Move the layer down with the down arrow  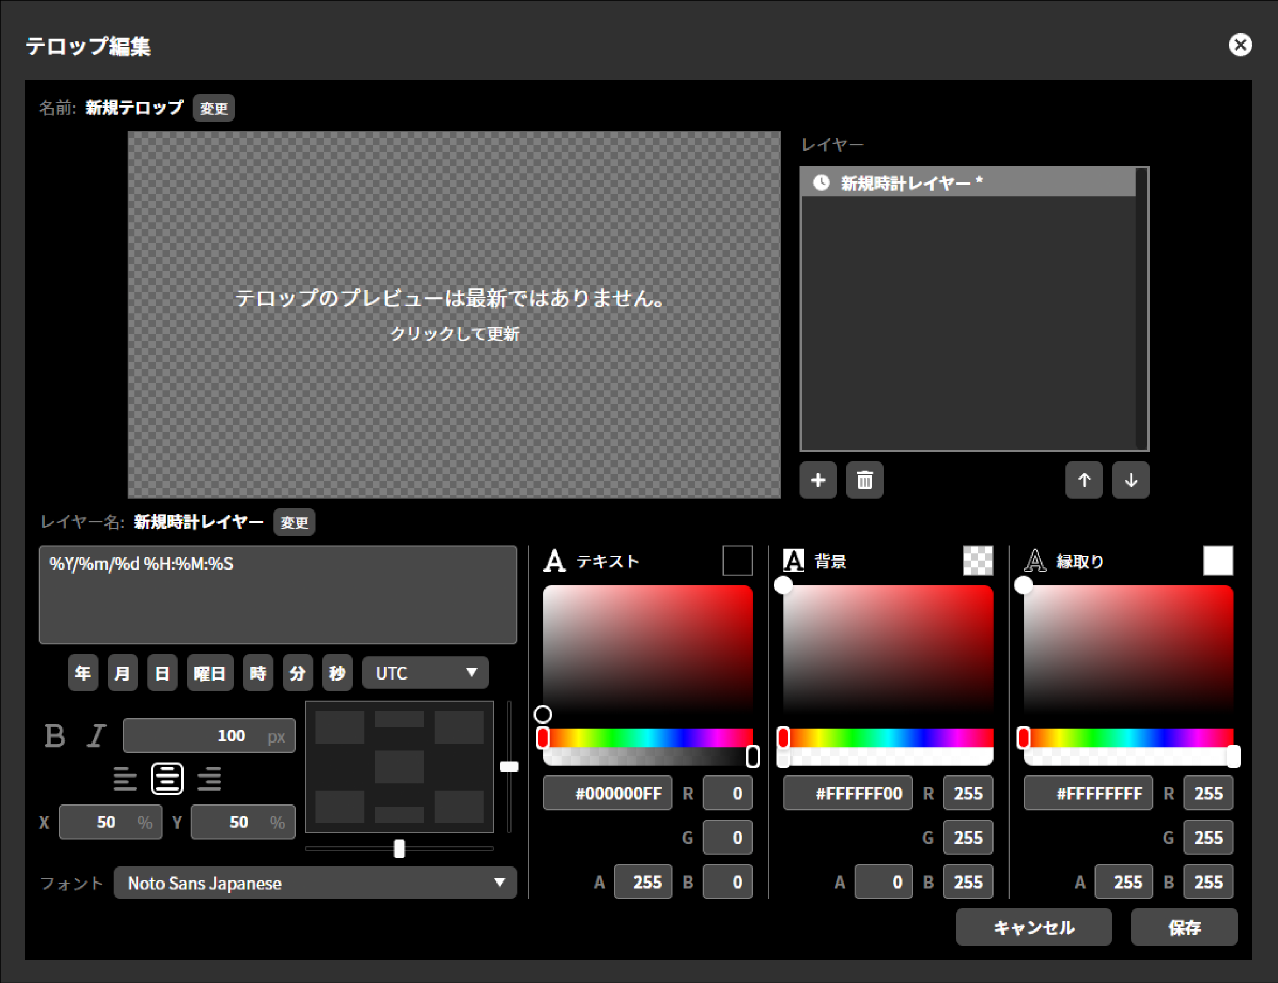(x=1131, y=480)
